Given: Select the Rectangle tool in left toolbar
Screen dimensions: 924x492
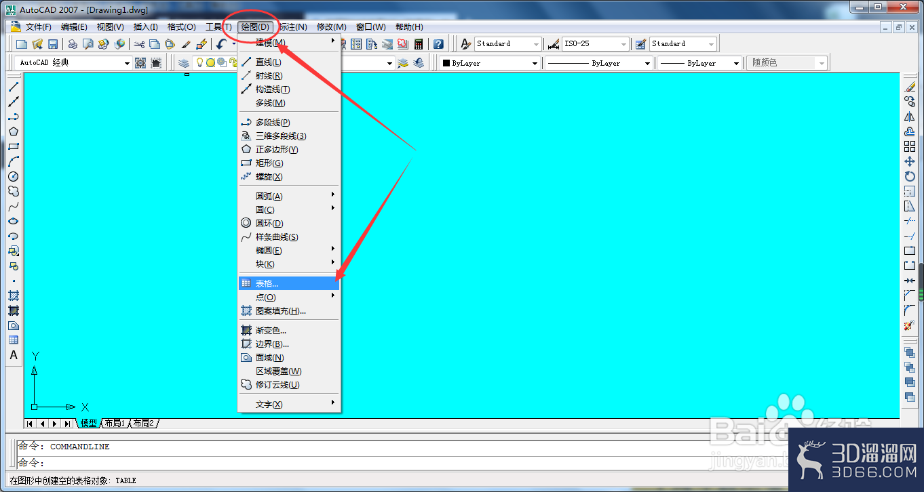Looking at the screenshot, I should 14,146.
